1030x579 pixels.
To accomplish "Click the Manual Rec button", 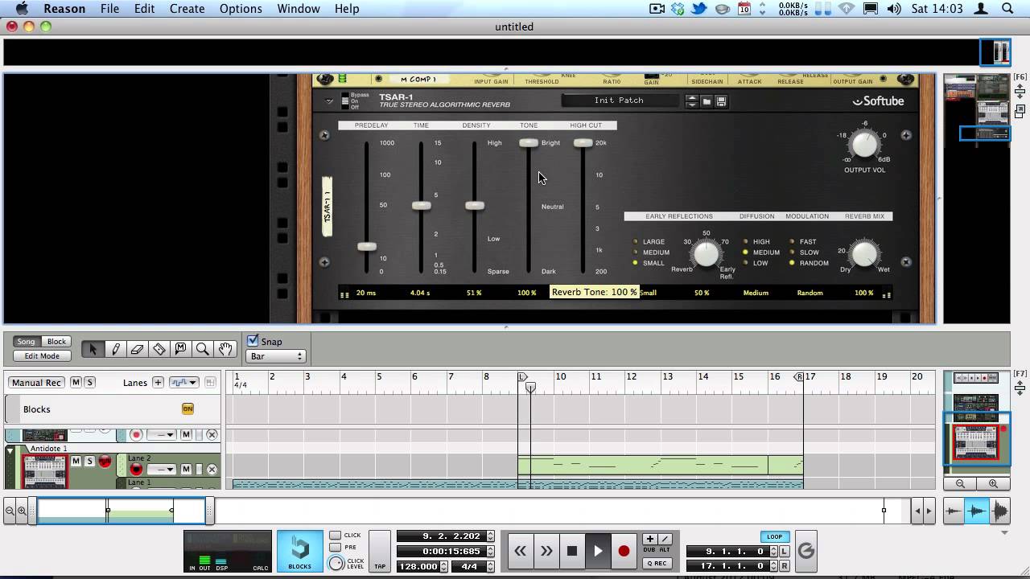I will point(37,383).
